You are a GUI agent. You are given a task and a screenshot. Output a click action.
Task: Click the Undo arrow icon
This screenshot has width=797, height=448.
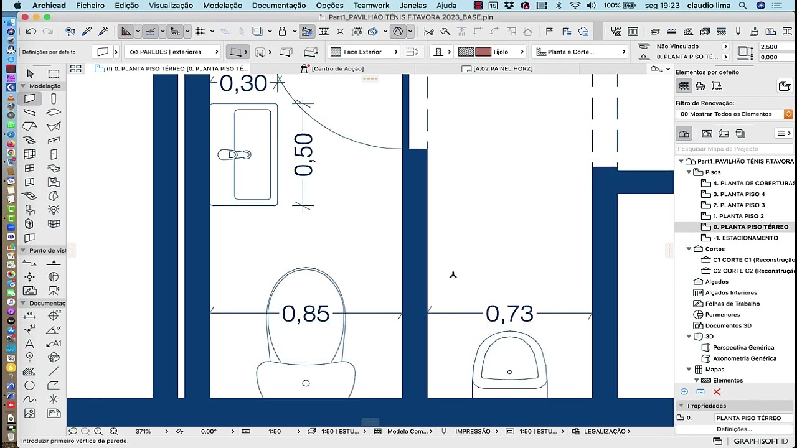tap(31, 32)
